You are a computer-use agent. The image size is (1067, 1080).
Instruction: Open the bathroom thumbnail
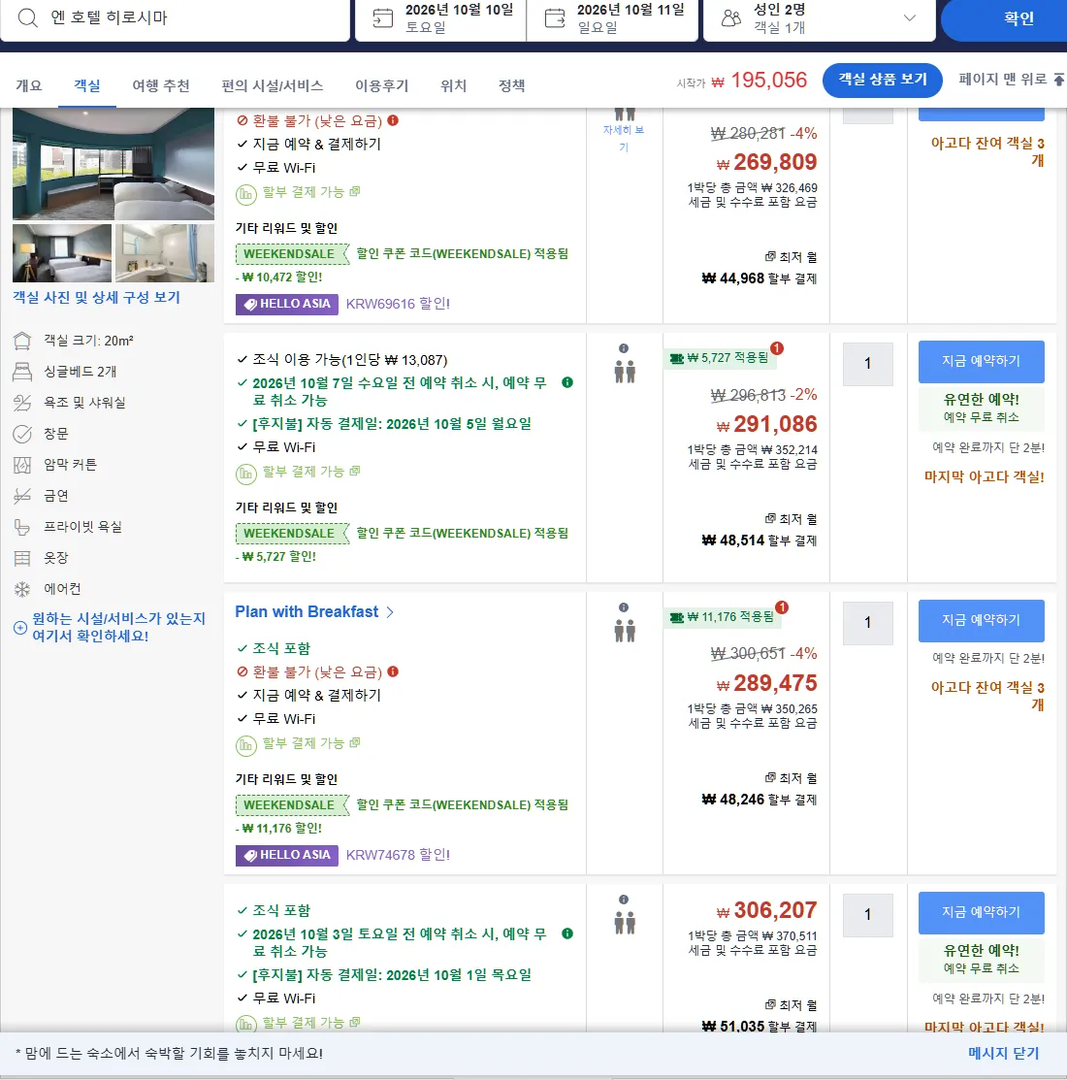pos(165,253)
